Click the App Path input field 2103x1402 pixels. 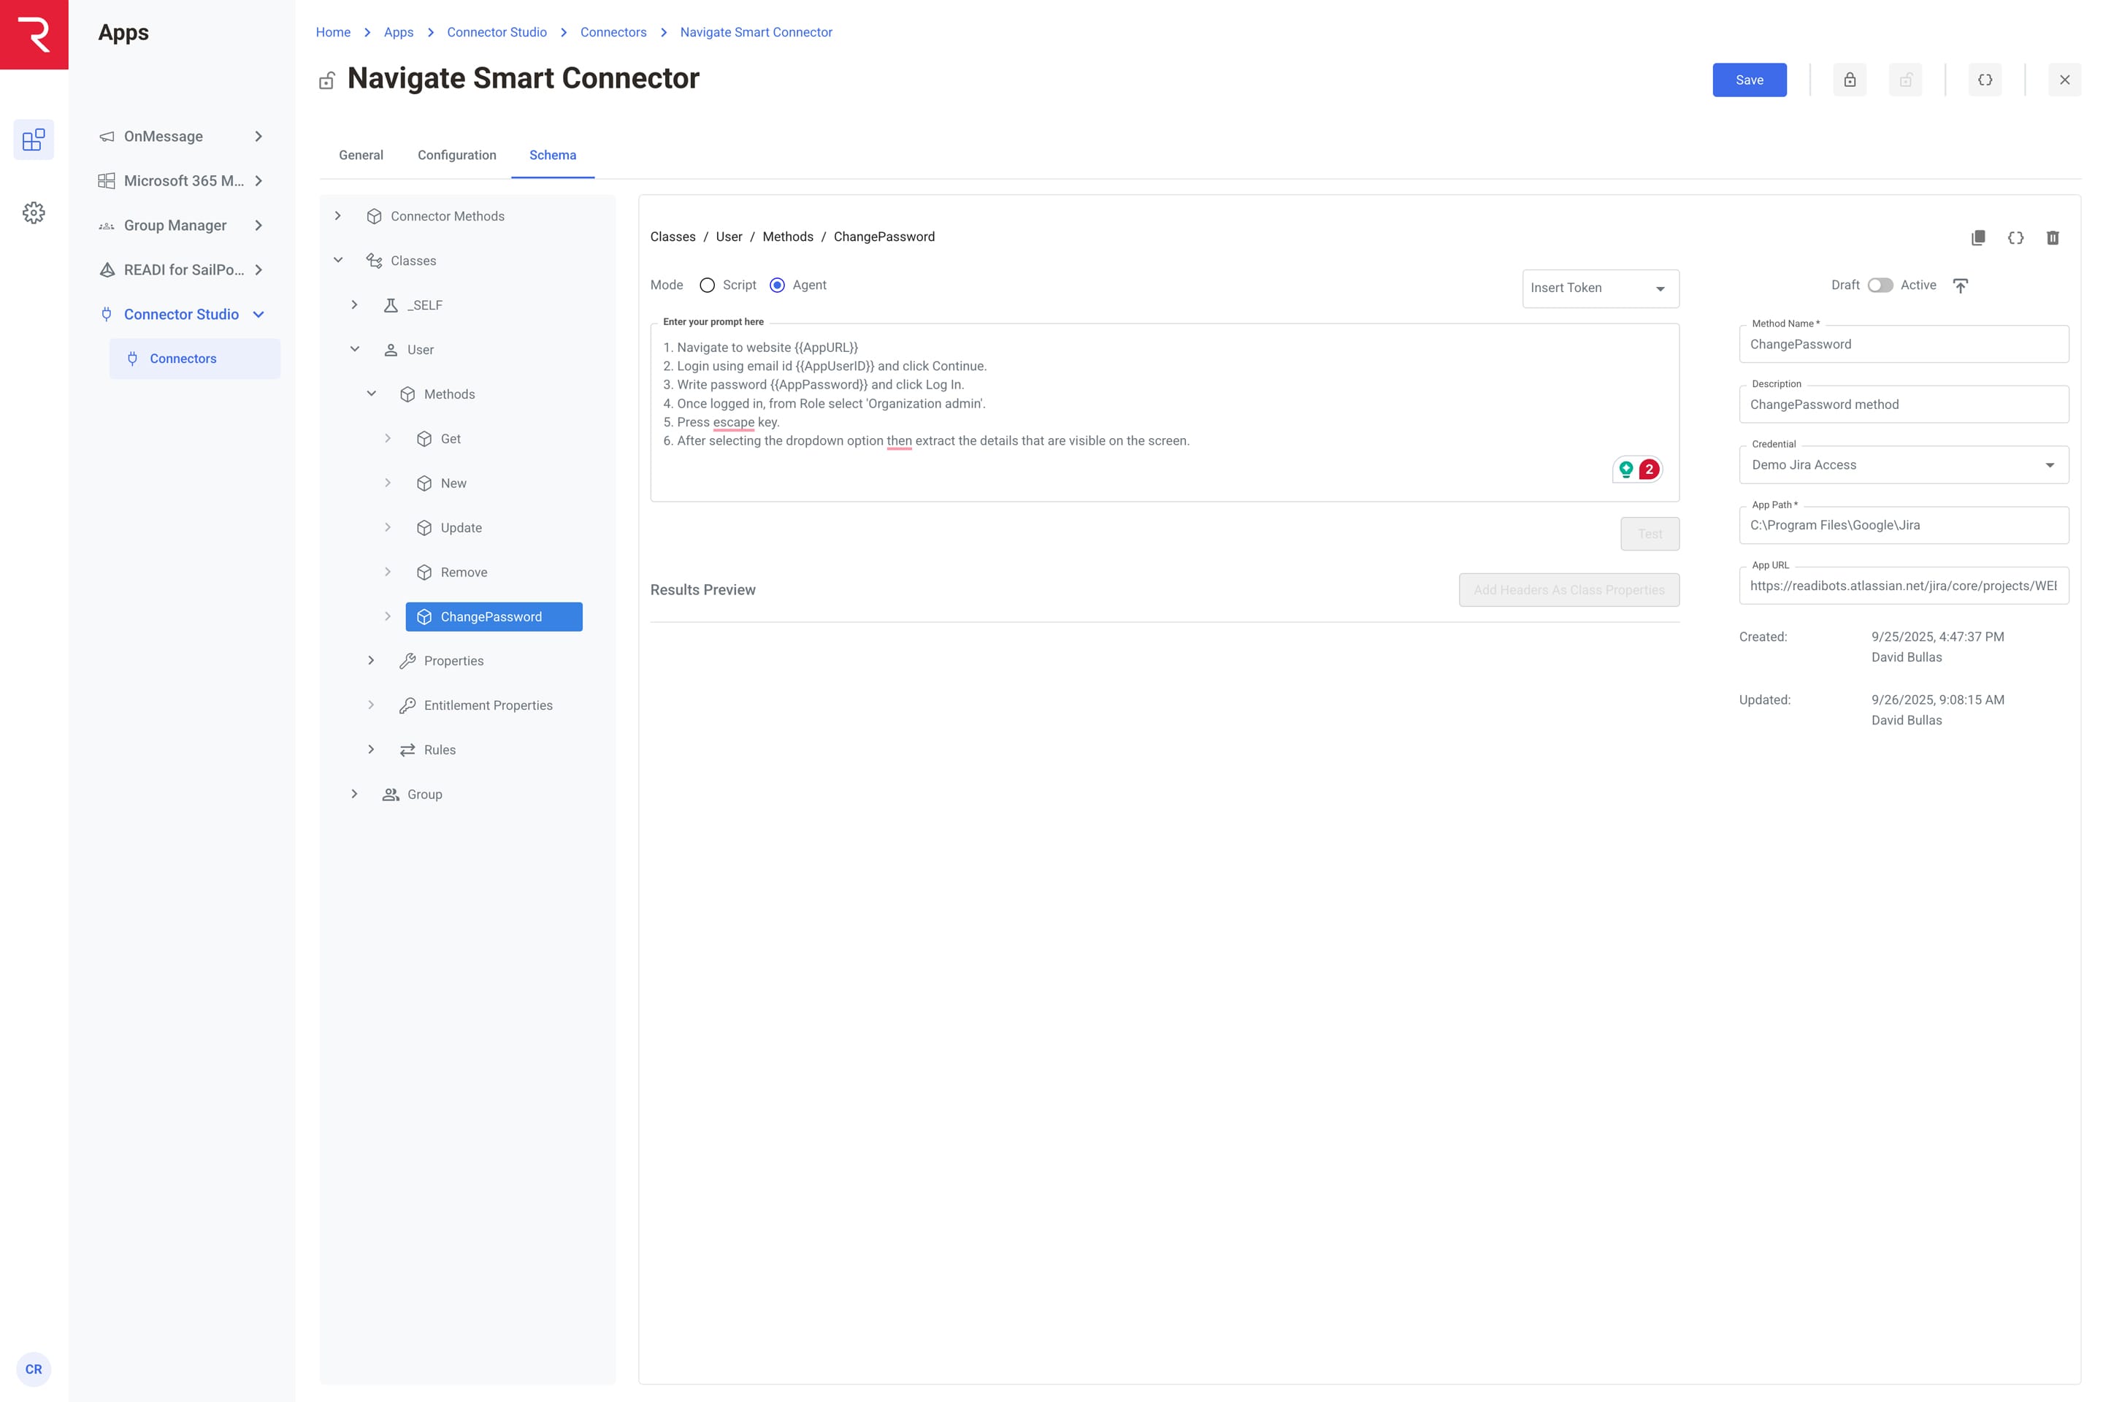click(1904, 526)
